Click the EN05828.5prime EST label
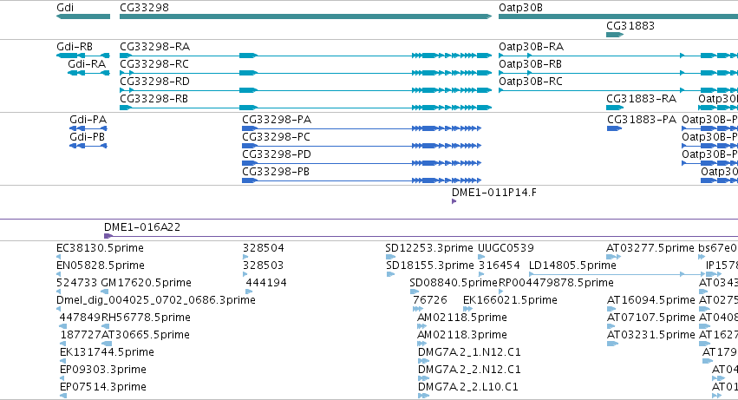Viewport: 738px width, 400px height. [101, 266]
